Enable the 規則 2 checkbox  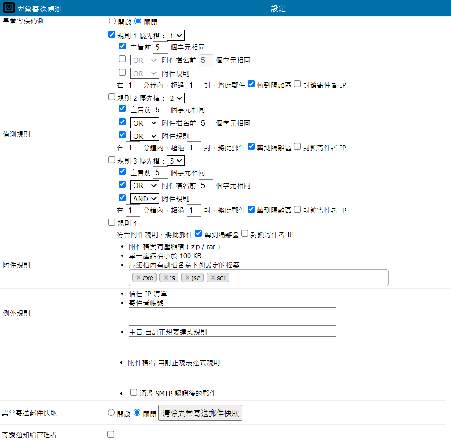(111, 97)
